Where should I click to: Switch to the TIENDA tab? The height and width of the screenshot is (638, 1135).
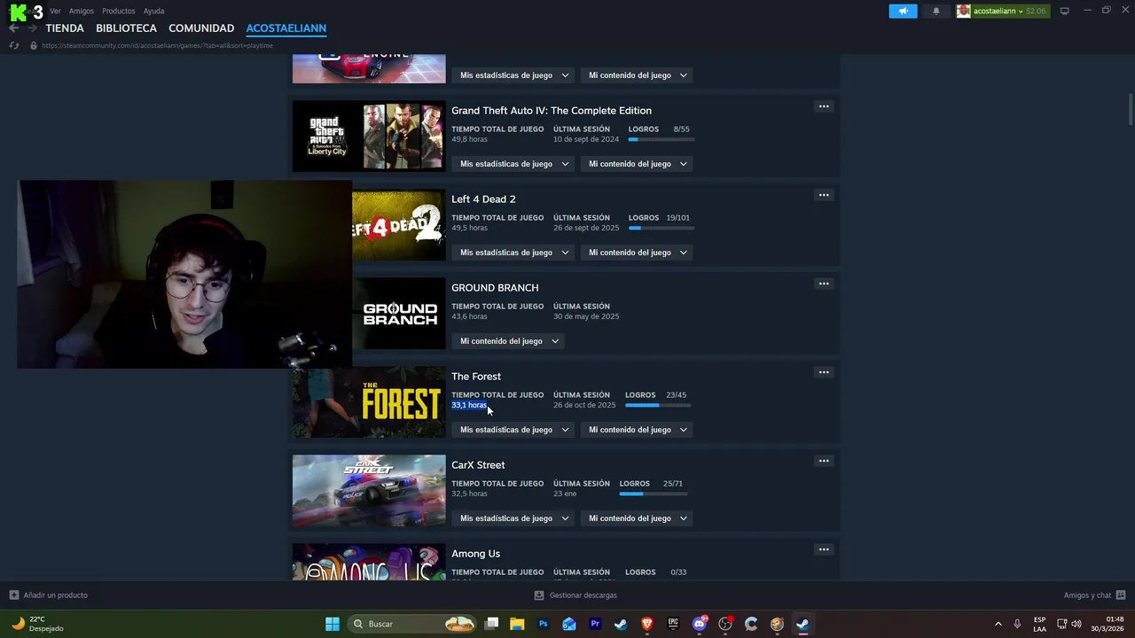click(65, 28)
